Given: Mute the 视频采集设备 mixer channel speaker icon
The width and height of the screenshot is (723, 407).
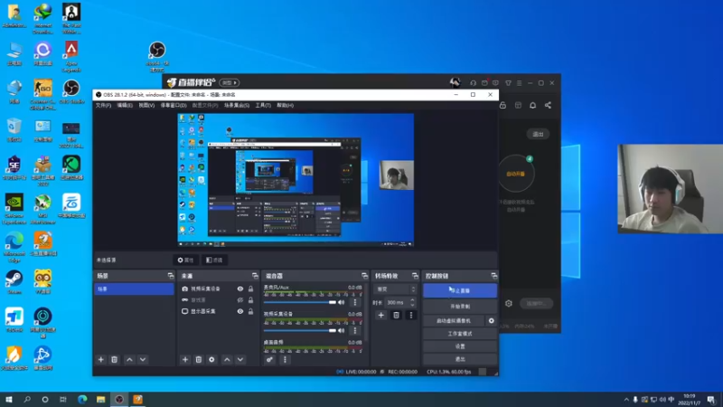Looking at the screenshot, I should click(x=342, y=330).
